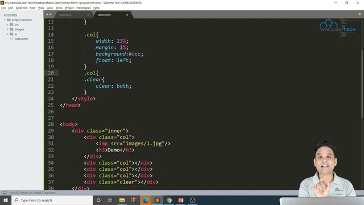Open the Selection menu
Screen dimensions: 364x205
click(22, 8)
